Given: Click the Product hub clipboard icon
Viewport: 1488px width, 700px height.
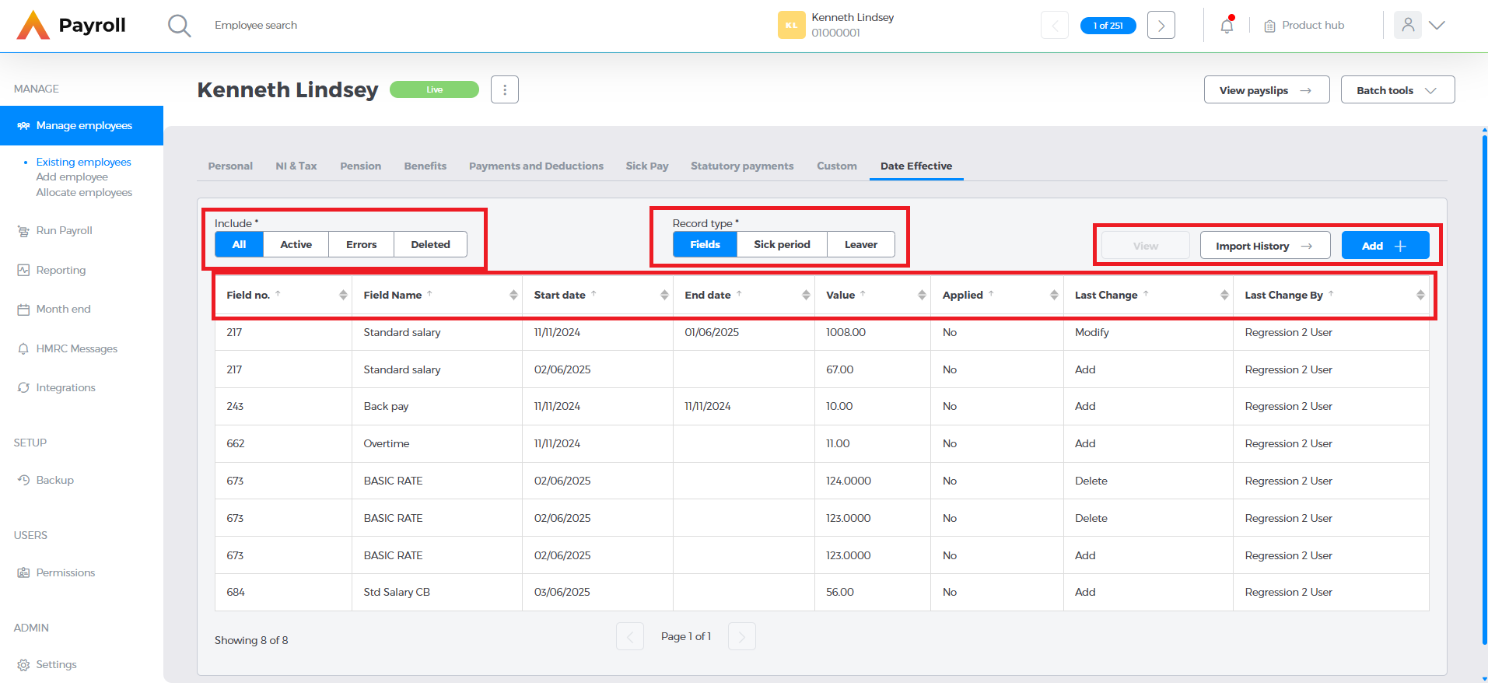Looking at the screenshot, I should 1269,26.
